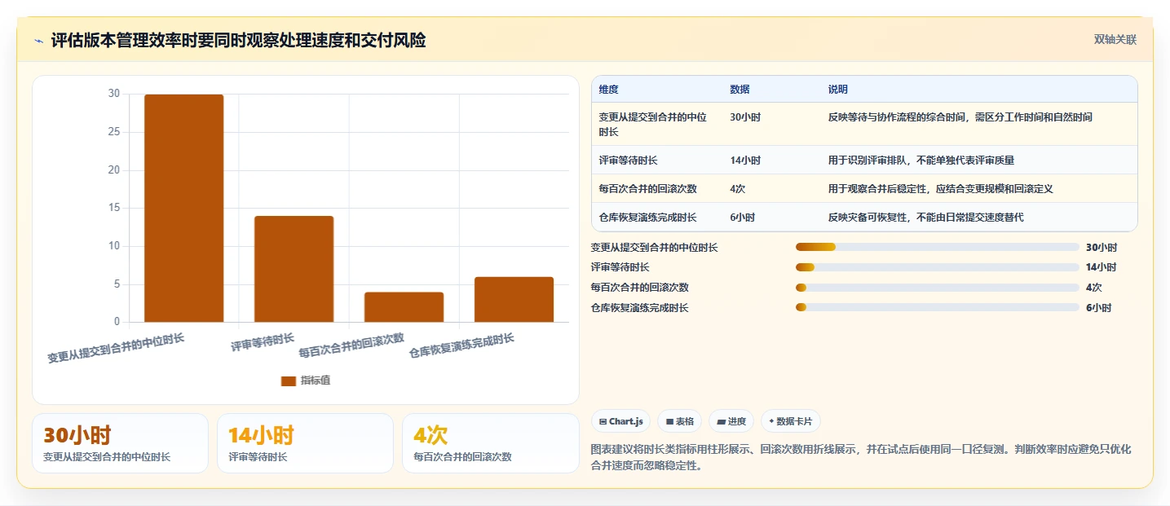
Task: Click the 14小时 data card
Action: [305, 443]
